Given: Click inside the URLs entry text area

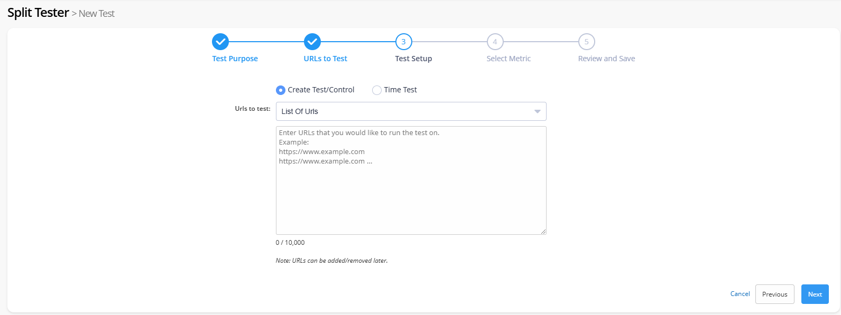Looking at the screenshot, I should (x=411, y=190).
